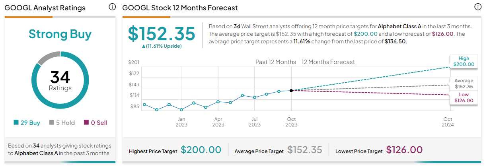The image size is (487, 167).
Task: Click the Highest Price Target $200.00 value
Action: point(201,150)
